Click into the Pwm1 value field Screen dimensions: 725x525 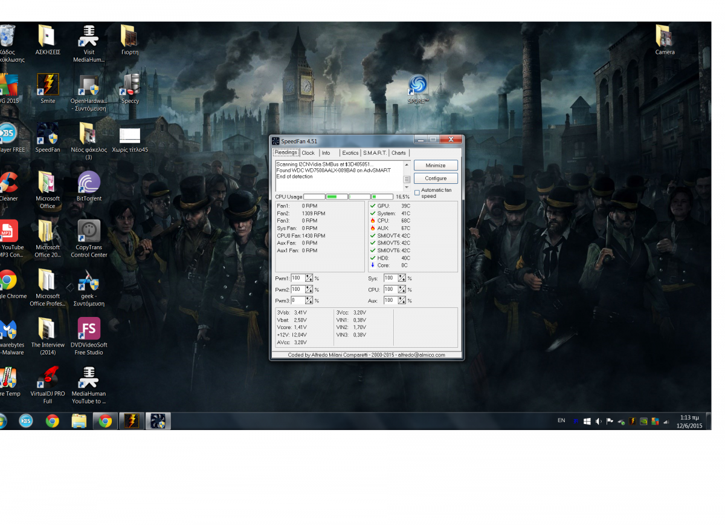coord(298,278)
